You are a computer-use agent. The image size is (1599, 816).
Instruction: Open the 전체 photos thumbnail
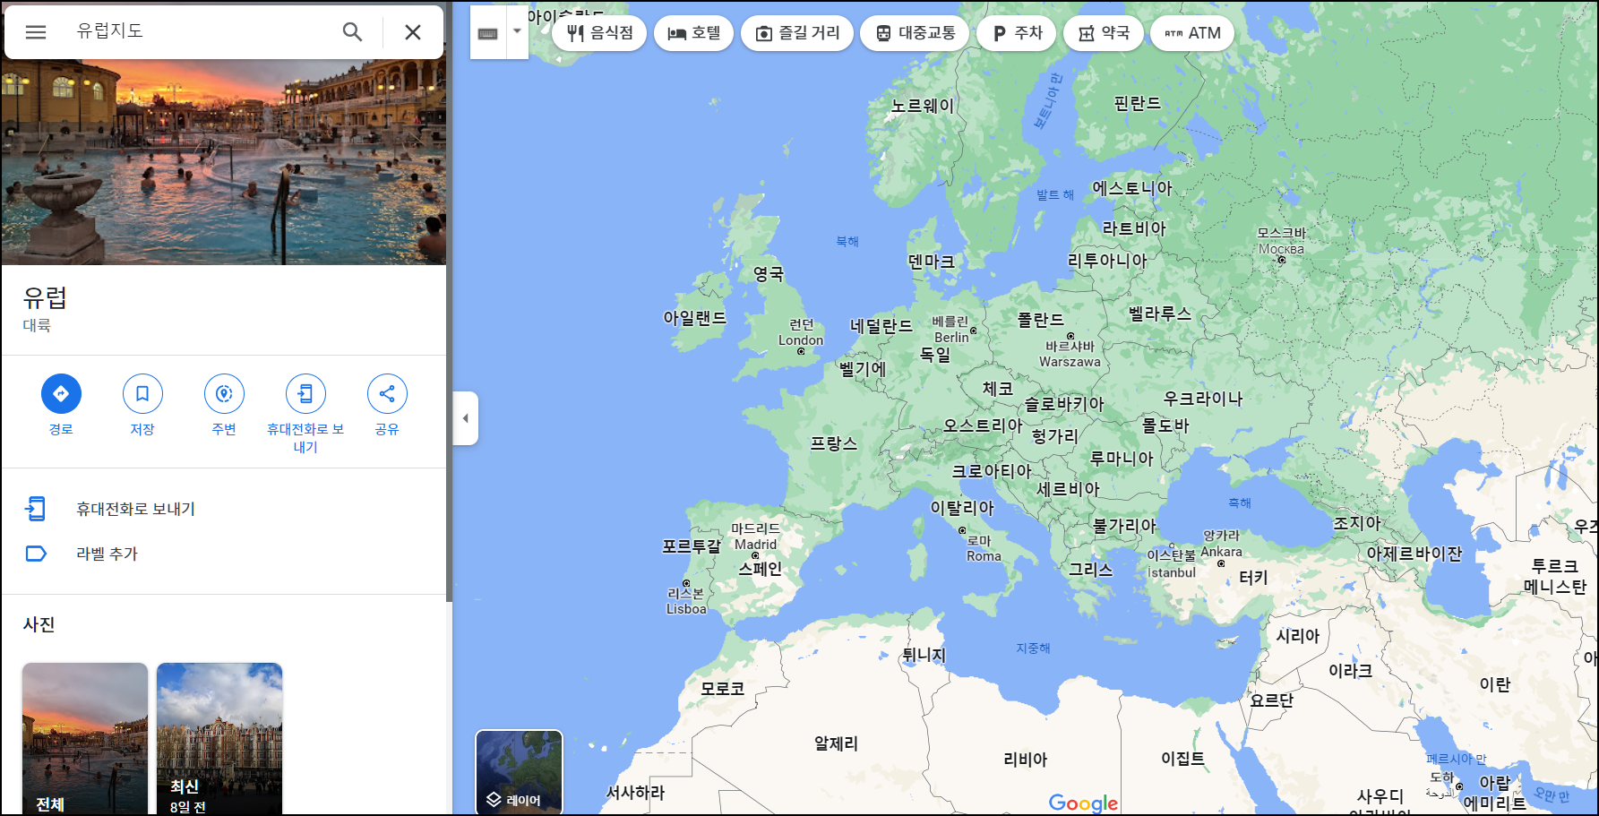85,739
